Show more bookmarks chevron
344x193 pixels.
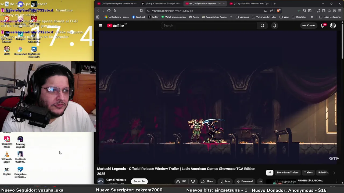point(312,17)
